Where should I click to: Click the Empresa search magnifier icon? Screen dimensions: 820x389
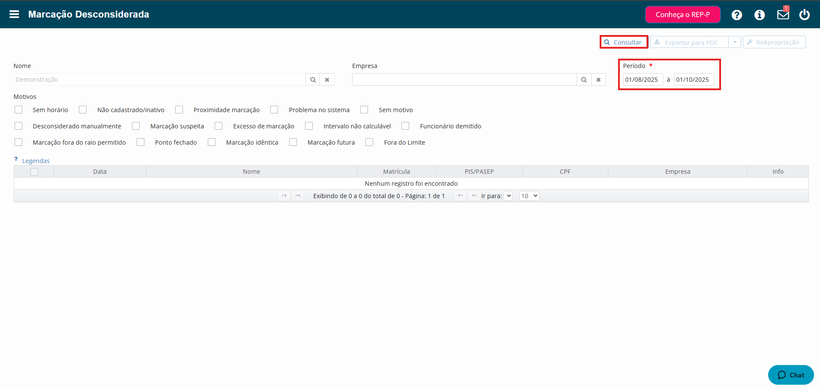point(584,80)
